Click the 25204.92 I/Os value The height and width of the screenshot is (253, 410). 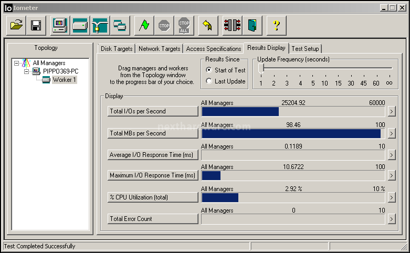click(293, 103)
